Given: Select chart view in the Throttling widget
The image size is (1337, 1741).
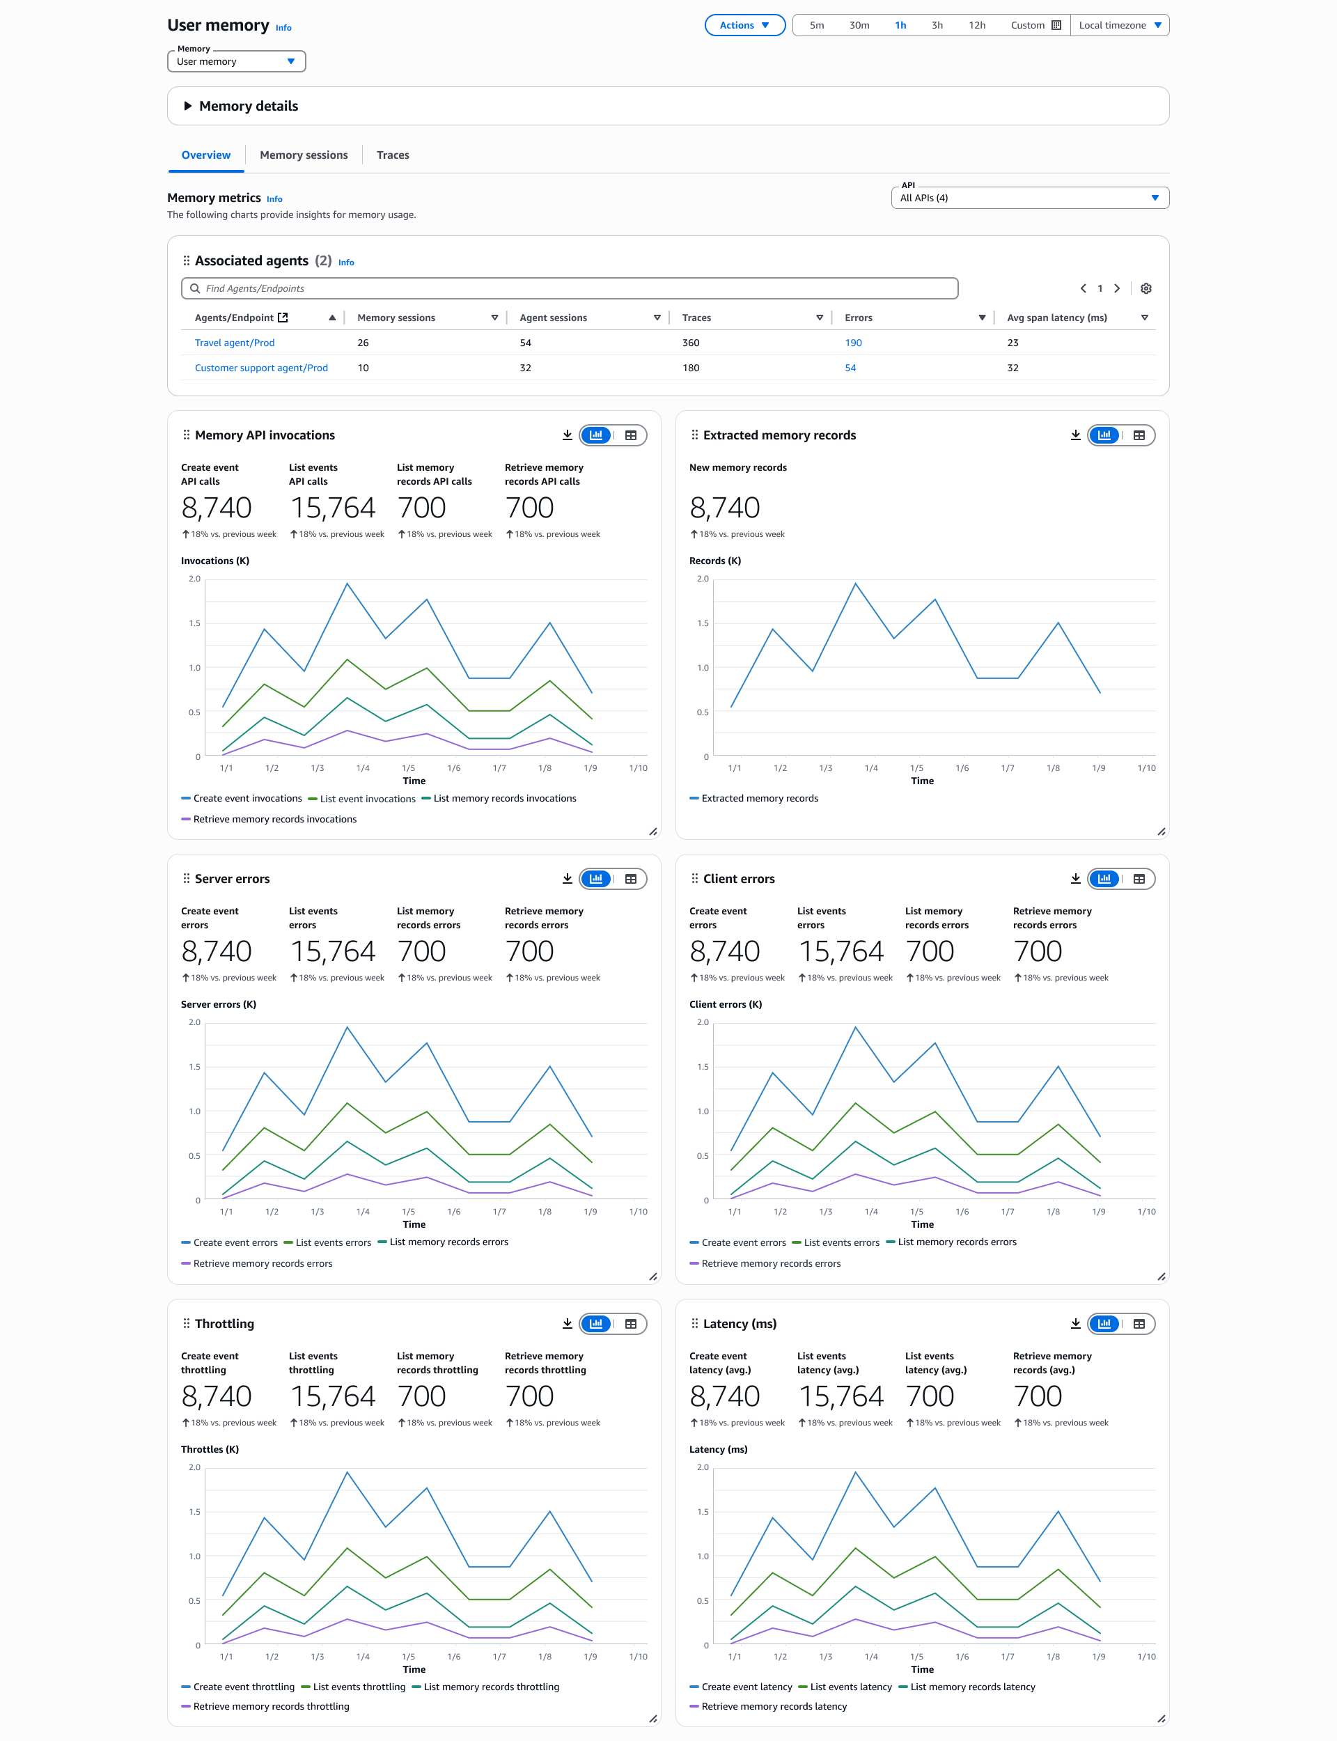Looking at the screenshot, I should (596, 1323).
